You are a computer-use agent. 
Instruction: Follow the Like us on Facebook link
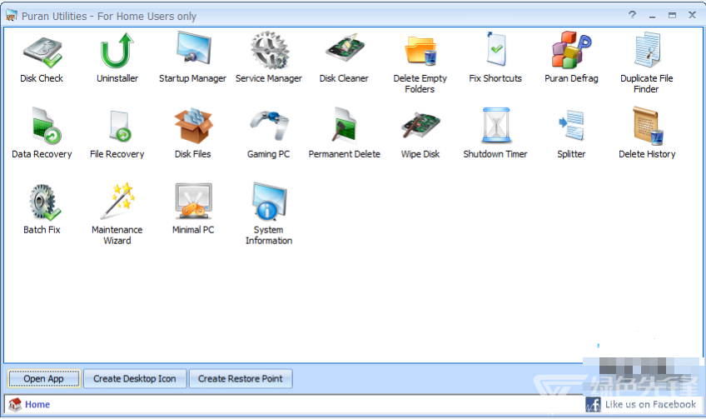650,405
